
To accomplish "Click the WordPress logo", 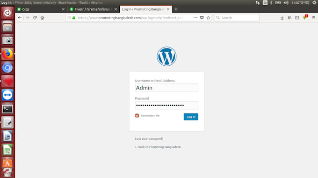I will [166, 56].
